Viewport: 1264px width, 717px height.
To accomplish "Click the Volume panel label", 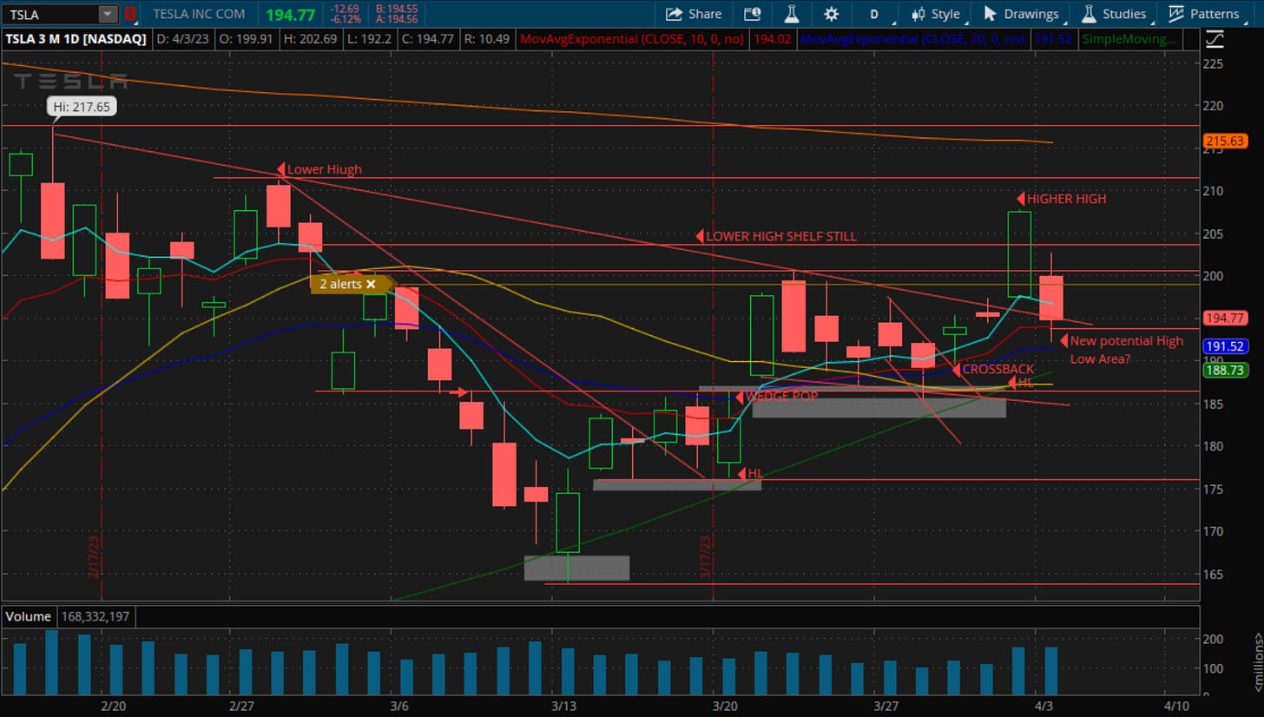I will [27, 617].
